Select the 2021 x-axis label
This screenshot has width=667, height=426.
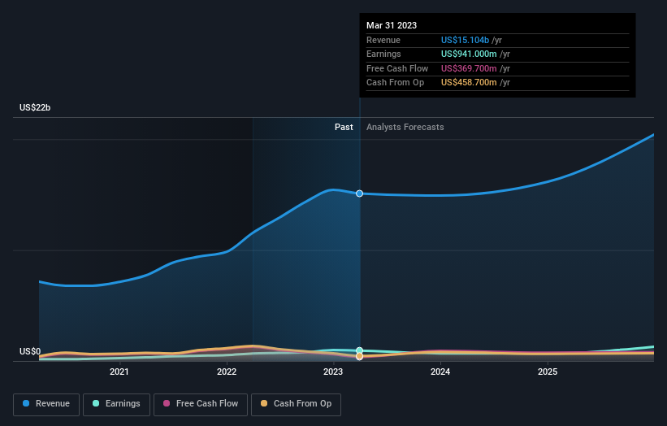click(x=119, y=372)
